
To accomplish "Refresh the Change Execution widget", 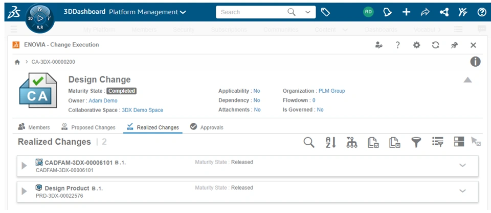I will 435,45.
